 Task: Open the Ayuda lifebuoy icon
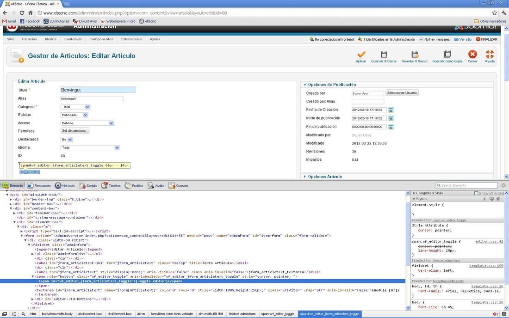coord(490,54)
